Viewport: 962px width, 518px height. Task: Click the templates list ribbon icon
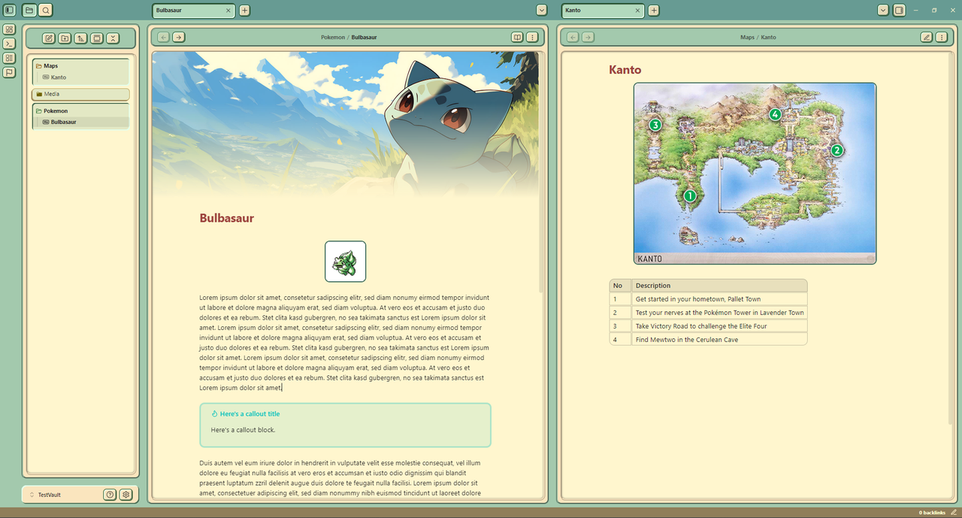pyautogui.click(x=9, y=58)
